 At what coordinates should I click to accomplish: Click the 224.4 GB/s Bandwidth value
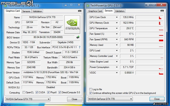click(x=70, y=67)
